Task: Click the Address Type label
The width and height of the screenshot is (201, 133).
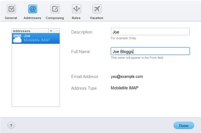Action: (84, 88)
